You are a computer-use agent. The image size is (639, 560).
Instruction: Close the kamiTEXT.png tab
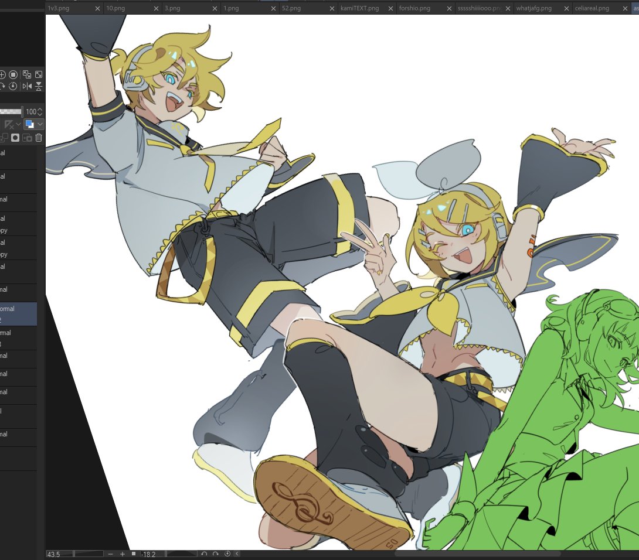(391, 9)
